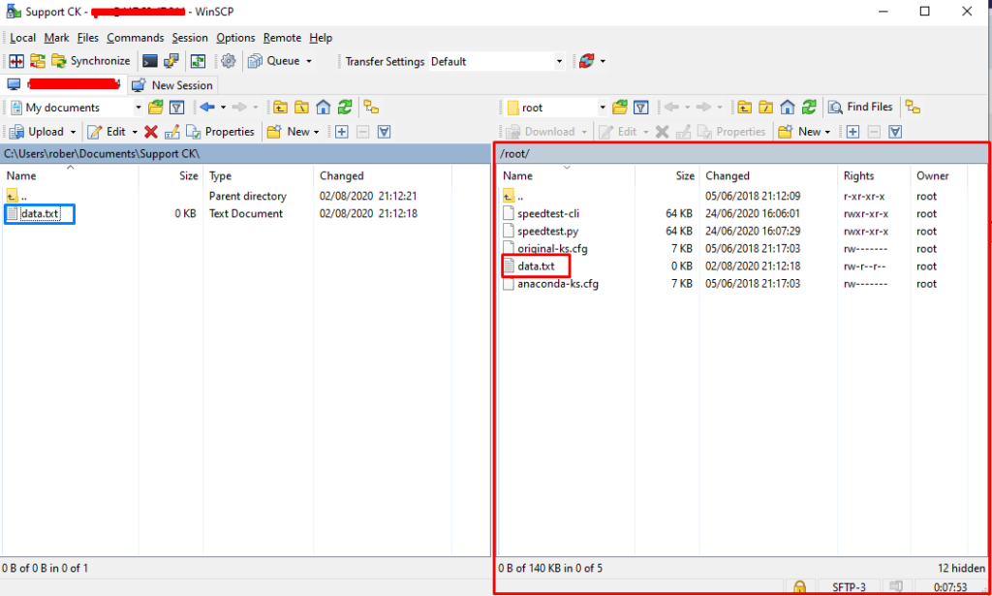Open the Options menu
992x596 pixels.
click(235, 38)
